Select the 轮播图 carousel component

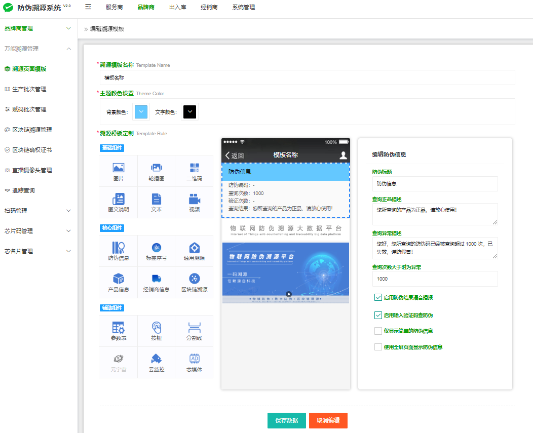click(x=156, y=171)
